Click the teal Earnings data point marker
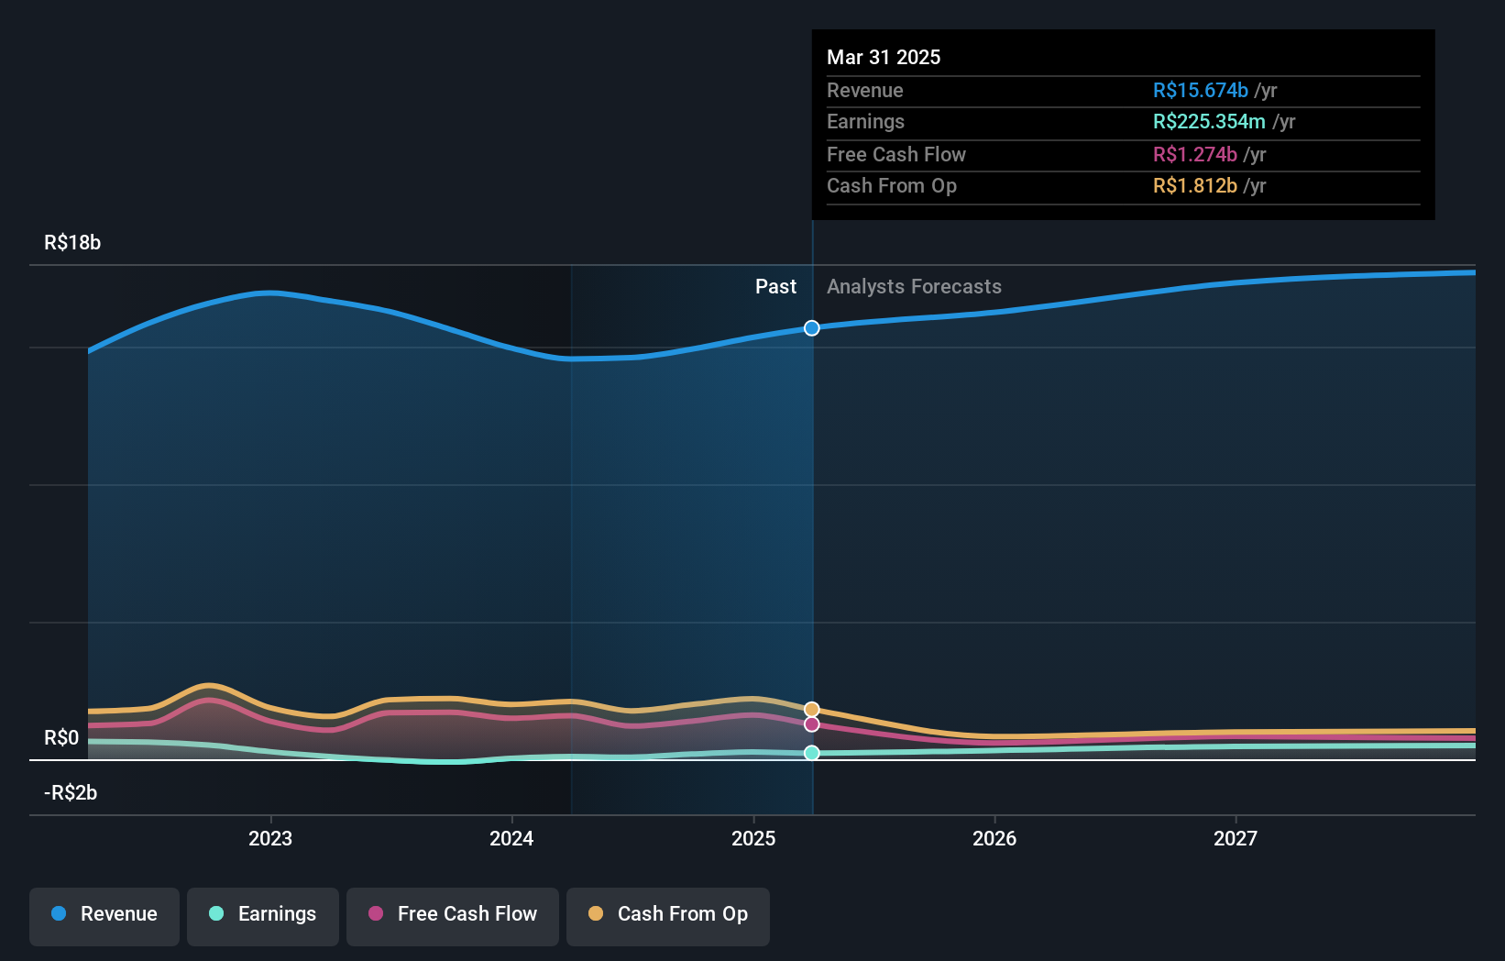 (812, 753)
